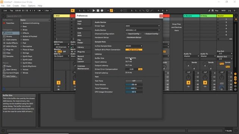Click the Input Config button

[x=134, y=34]
